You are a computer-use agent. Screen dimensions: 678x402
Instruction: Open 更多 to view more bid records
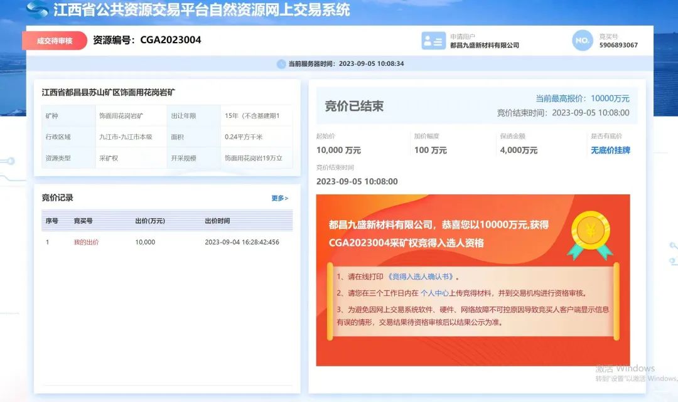tap(279, 198)
